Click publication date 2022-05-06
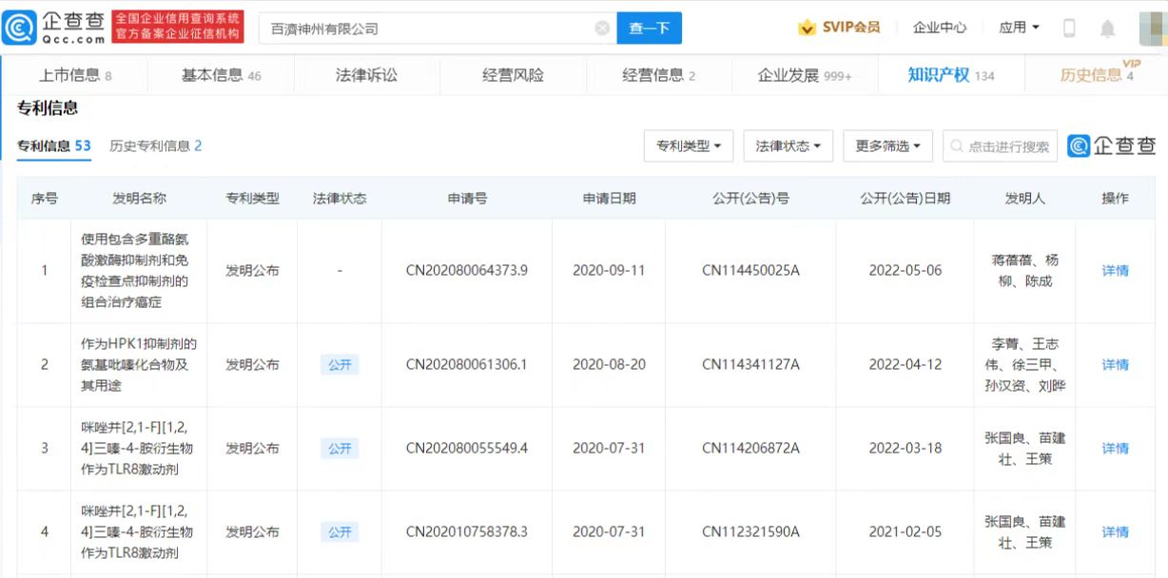This screenshot has width=1168, height=578. tap(905, 270)
